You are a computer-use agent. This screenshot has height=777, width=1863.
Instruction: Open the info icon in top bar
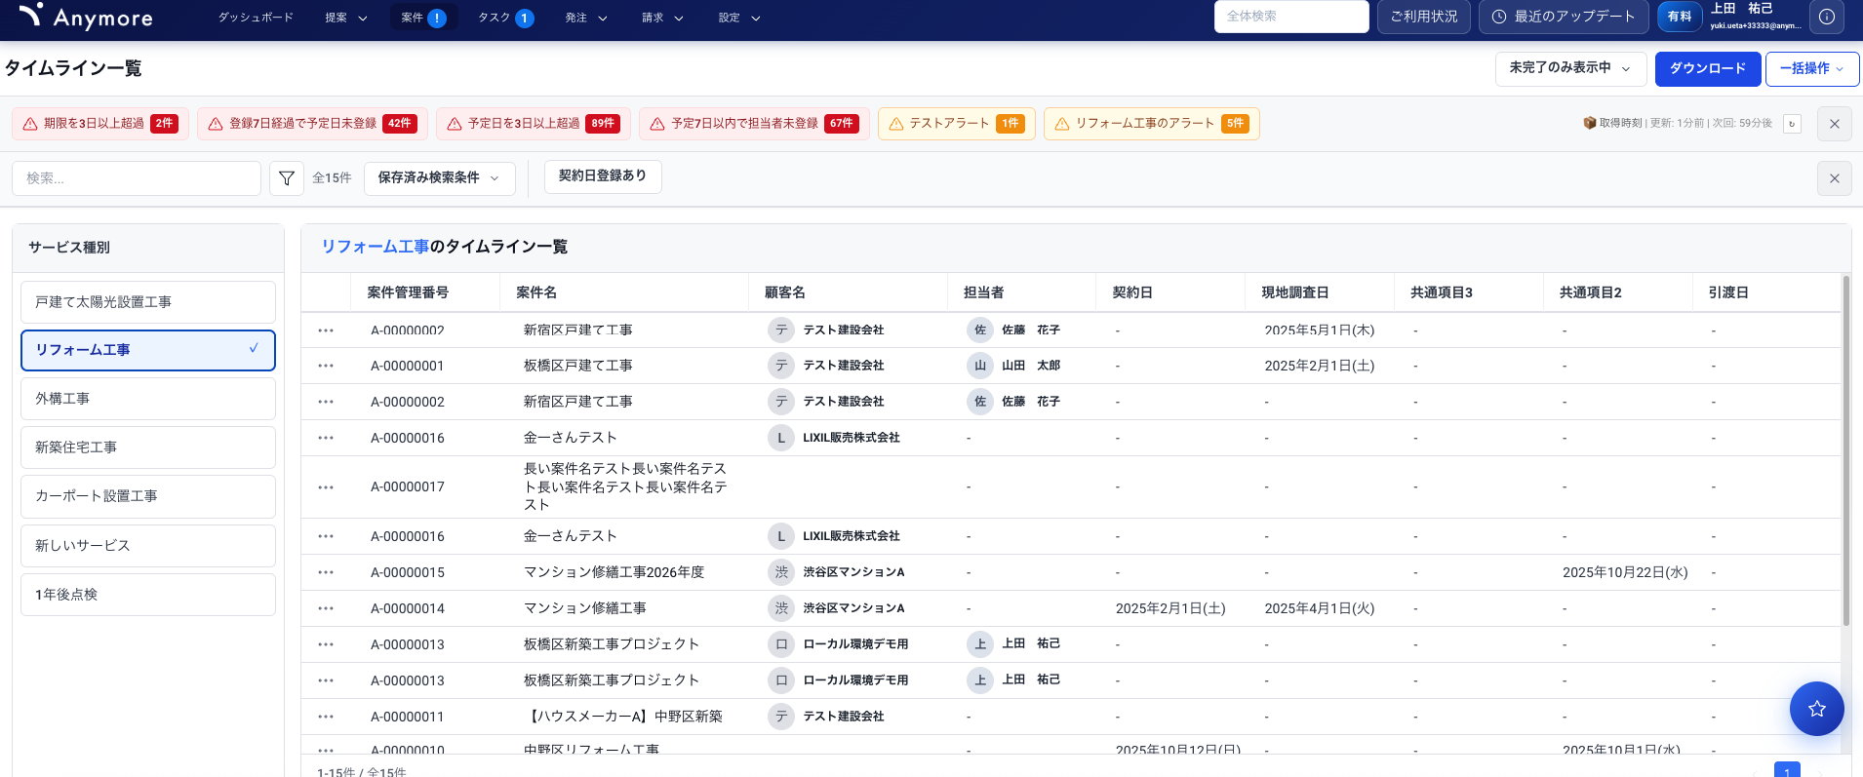[x=1827, y=17]
